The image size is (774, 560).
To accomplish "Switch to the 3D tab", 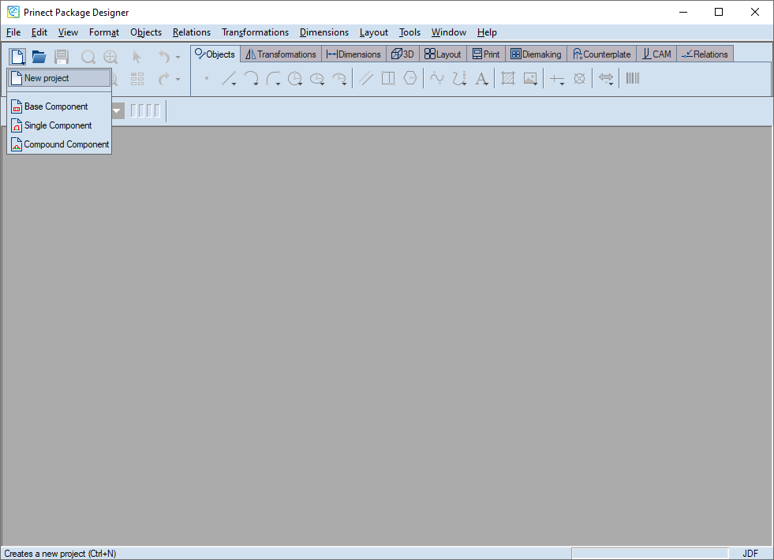I will click(403, 54).
